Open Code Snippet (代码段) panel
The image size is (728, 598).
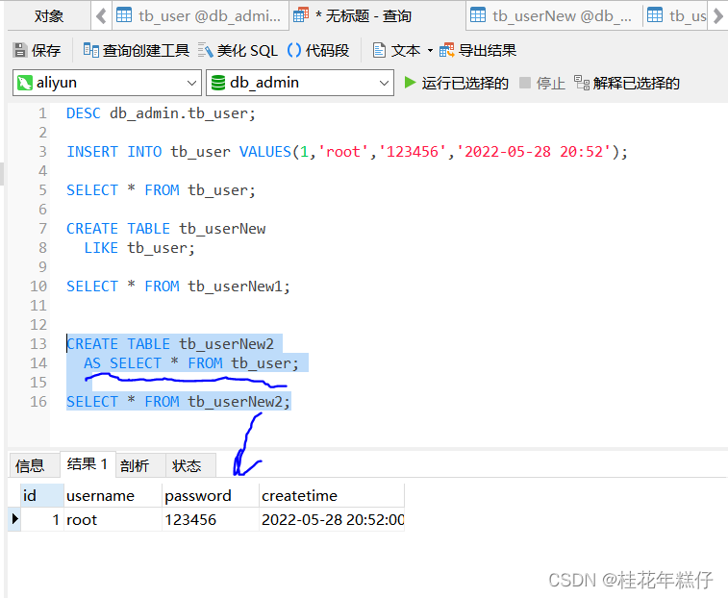pos(318,50)
